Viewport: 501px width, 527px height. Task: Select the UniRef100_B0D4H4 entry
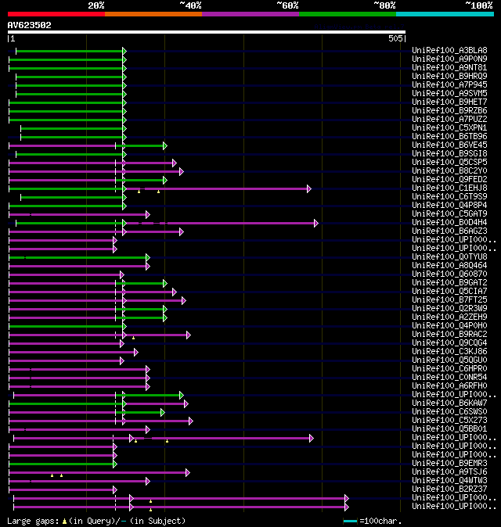point(449,223)
